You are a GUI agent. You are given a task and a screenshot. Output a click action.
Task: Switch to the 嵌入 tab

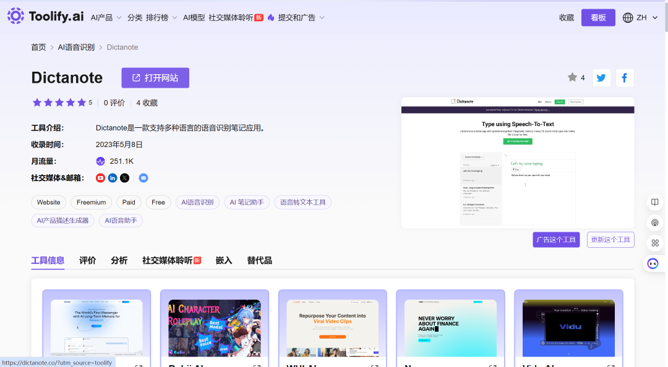click(x=224, y=261)
